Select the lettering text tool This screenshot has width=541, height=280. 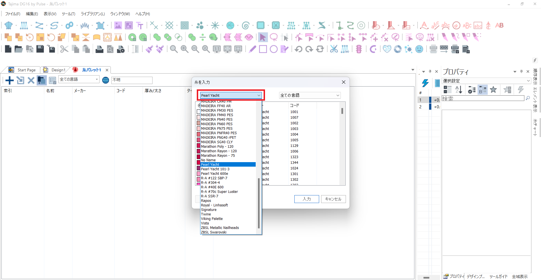point(140,25)
